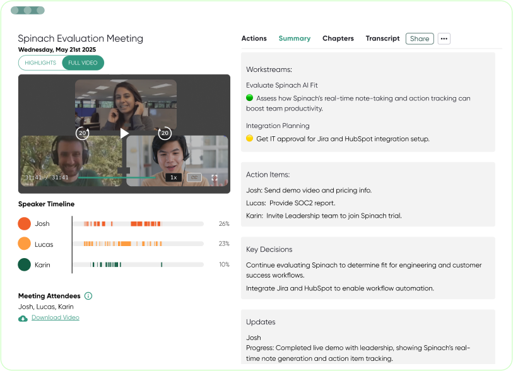
Task: Click the 'Workstreams:' heading
Action: click(x=269, y=69)
